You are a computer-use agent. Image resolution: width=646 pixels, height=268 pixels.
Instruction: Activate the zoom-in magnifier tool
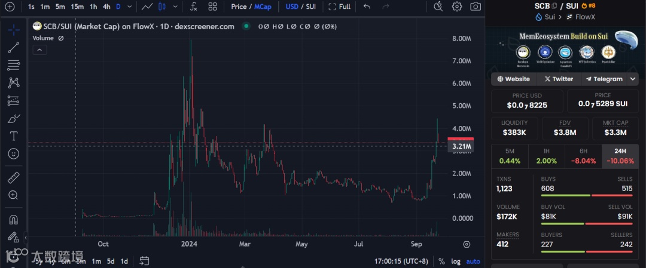[14, 195]
